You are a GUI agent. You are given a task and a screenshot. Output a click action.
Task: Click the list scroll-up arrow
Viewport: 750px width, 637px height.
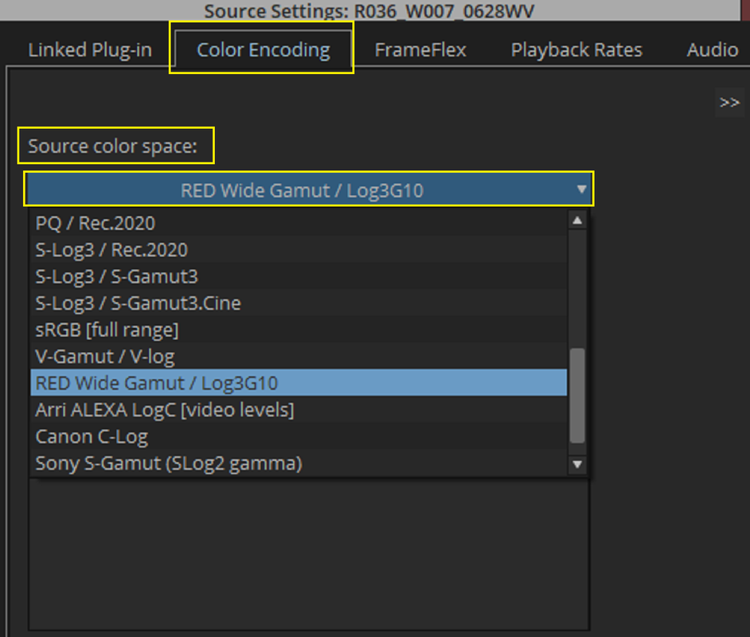pyautogui.click(x=577, y=220)
